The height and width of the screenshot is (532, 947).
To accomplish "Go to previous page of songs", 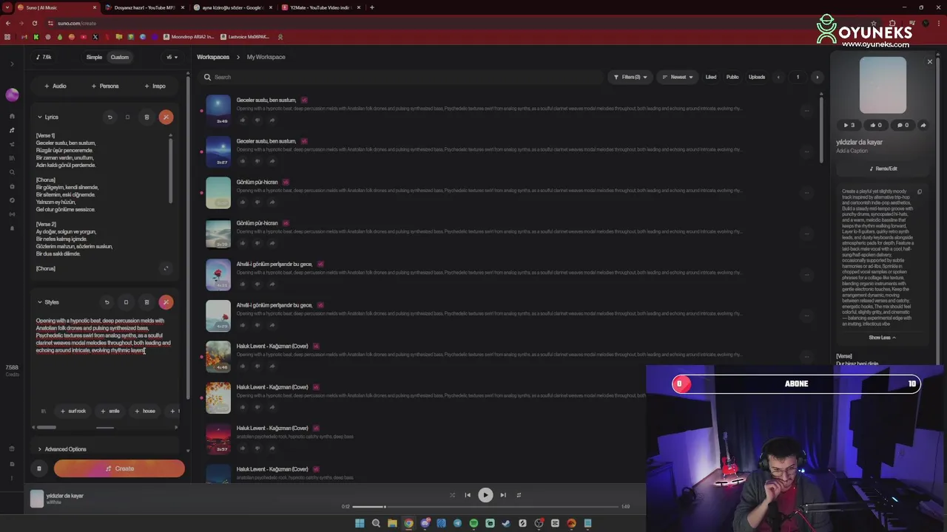I will 778,77.
